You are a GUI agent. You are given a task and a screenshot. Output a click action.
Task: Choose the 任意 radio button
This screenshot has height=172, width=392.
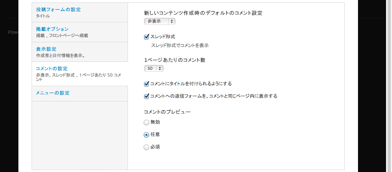click(x=146, y=134)
